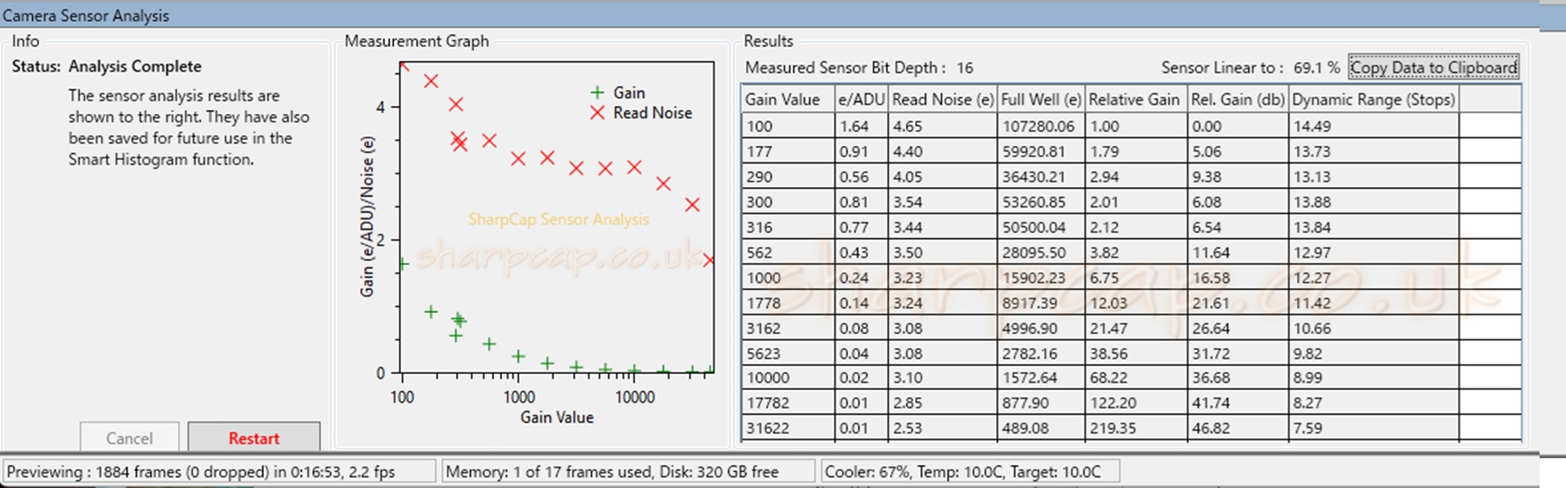
Task: Select gain value 290 cell
Action: [x=789, y=177]
